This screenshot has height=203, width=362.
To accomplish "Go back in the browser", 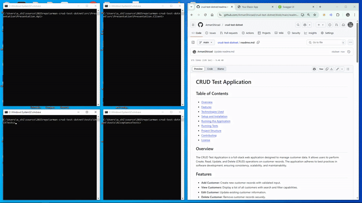I will coord(192,15).
